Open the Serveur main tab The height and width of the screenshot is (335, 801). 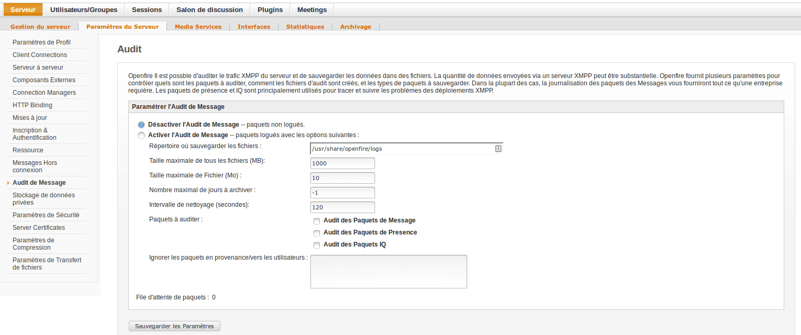click(x=23, y=9)
